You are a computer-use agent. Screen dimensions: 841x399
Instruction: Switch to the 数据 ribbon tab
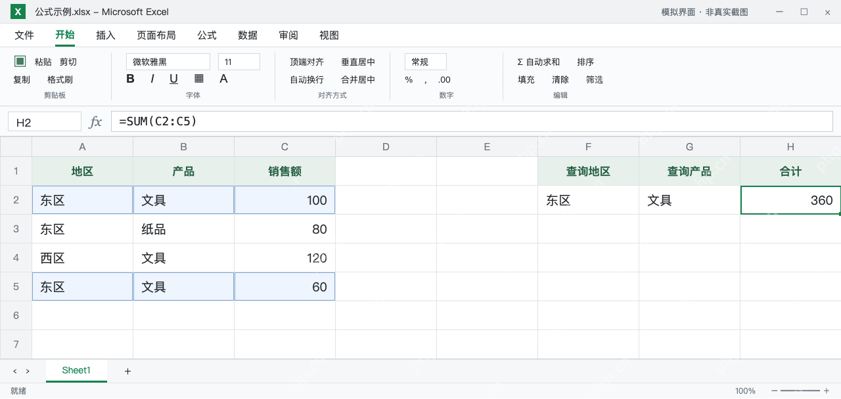[x=248, y=35]
